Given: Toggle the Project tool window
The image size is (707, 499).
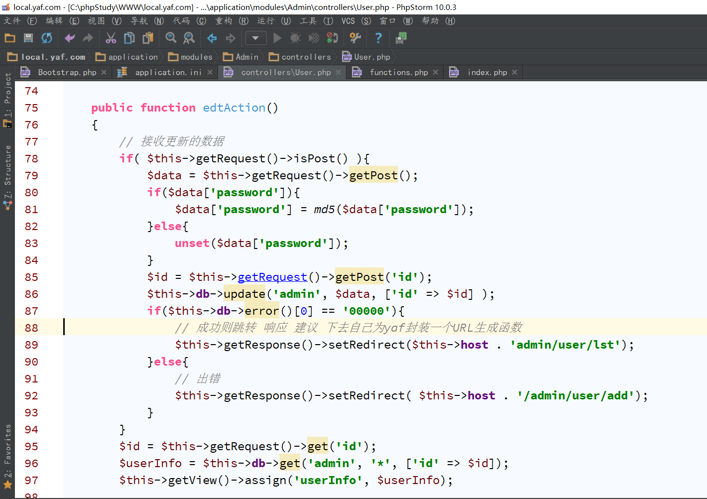Looking at the screenshot, I should coord(7,100).
